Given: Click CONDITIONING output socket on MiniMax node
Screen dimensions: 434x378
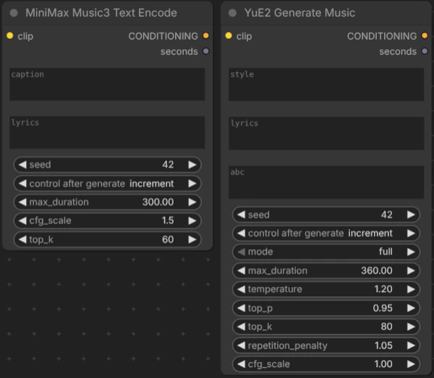Looking at the screenshot, I should click(206, 35).
